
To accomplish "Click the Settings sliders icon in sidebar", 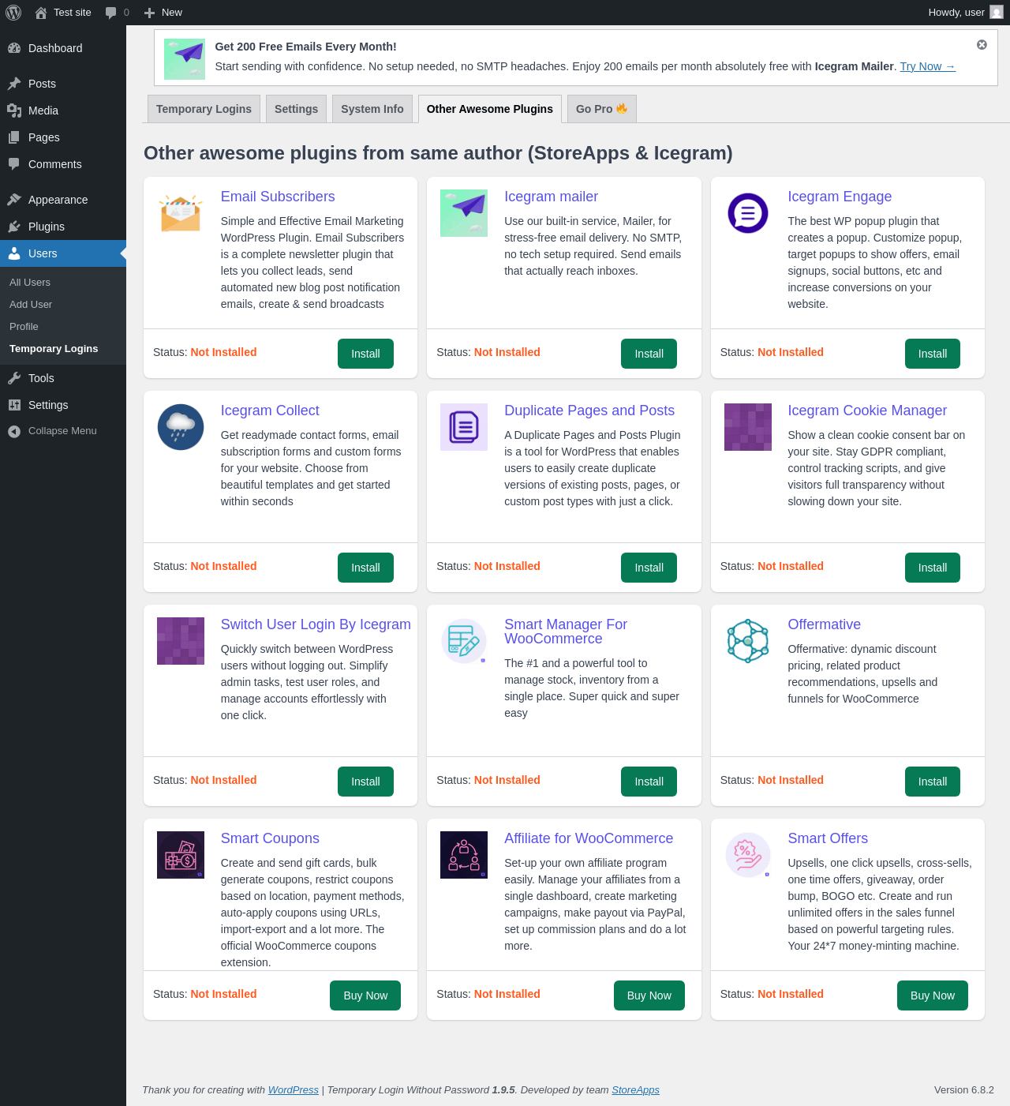I will coord(14,405).
